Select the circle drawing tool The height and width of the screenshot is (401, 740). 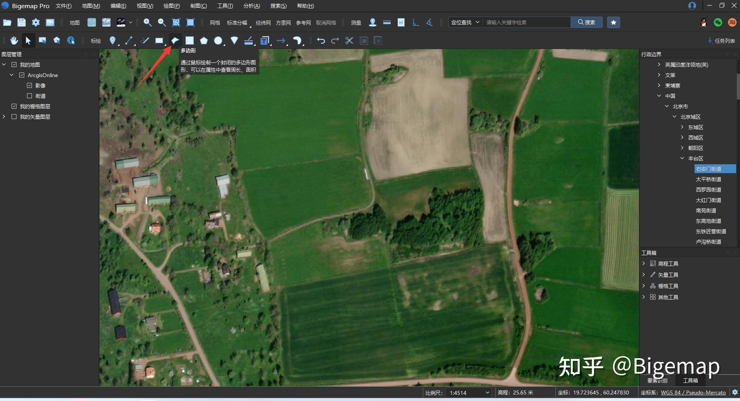click(218, 40)
